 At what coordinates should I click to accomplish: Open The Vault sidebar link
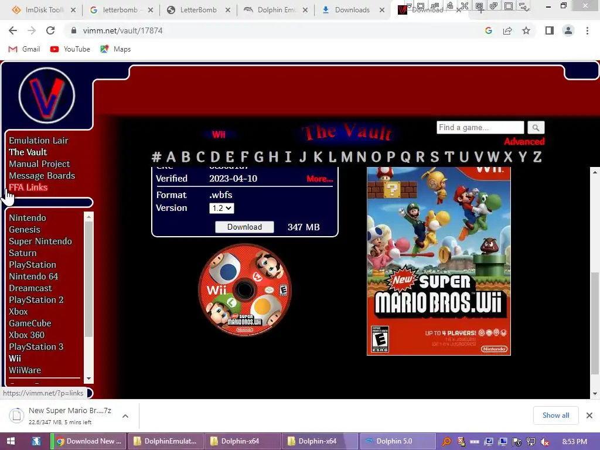click(28, 152)
